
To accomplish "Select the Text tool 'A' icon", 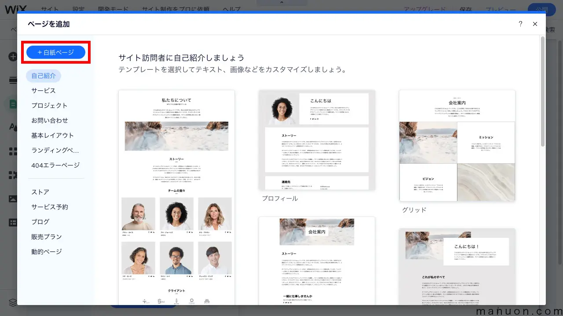I will 12,127.
